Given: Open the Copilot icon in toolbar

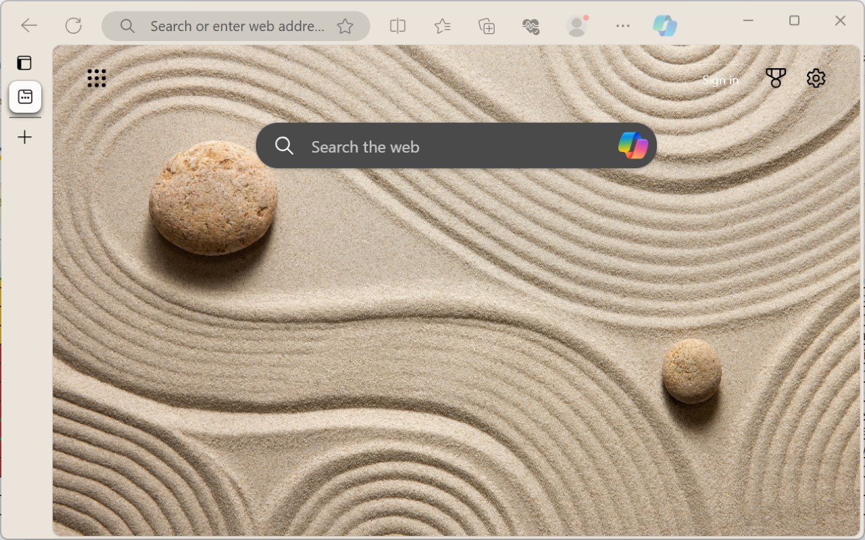Looking at the screenshot, I should 665,26.
